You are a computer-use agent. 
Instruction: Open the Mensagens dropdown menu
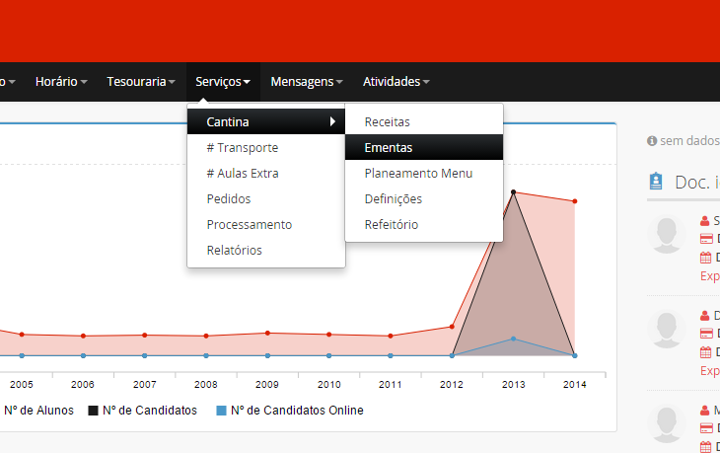(x=307, y=82)
